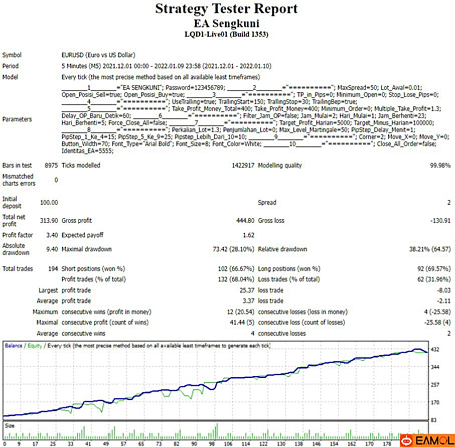Click the "Expected payoff" label
This screenshot has width=455, height=447.
(x=82, y=235)
